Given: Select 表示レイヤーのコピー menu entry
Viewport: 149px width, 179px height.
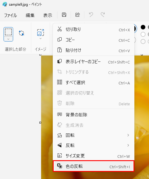Looking at the screenshot, I should click(x=94, y=62).
